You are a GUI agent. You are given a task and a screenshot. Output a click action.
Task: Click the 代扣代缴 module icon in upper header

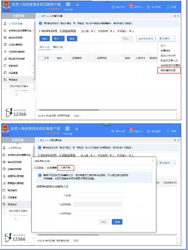point(68,4)
